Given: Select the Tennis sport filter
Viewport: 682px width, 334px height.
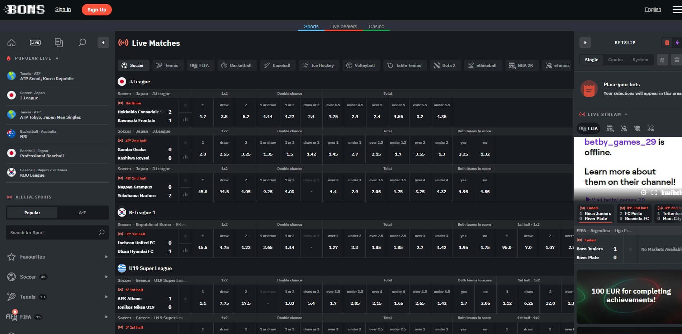Looking at the screenshot, I should [167, 65].
